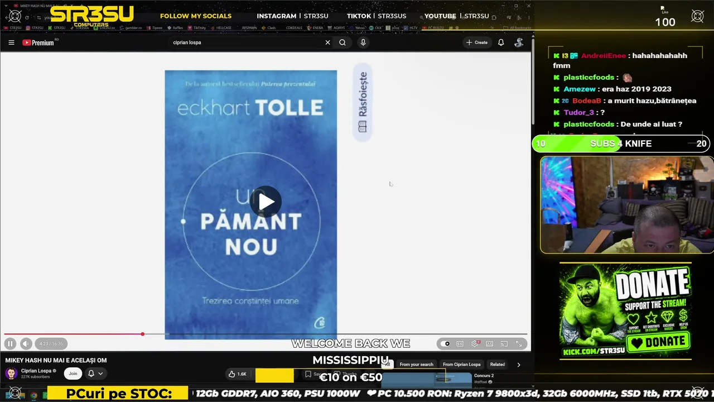Open the Ciprian Lospa channel avatar

(11, 374)
